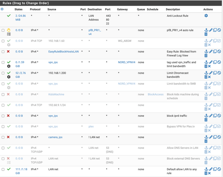The image size is (223, 177).
Task: Kill states on Default allow LAN rule
Action: [209, 173]
